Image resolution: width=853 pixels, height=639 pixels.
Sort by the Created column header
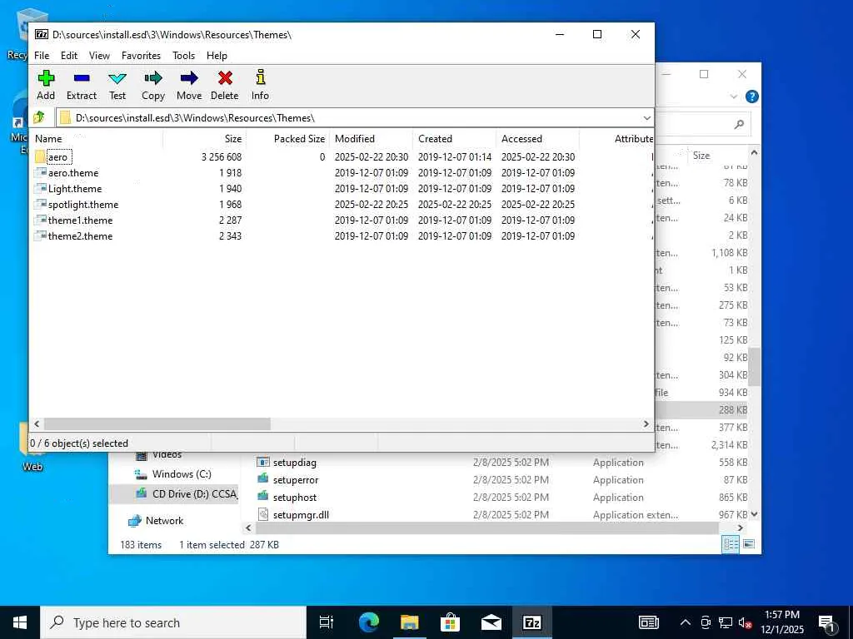454,139
